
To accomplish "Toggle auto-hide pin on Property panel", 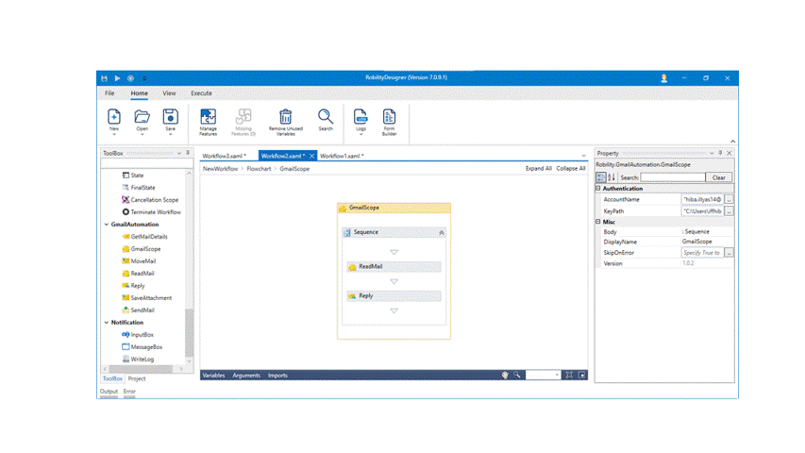I will (720, 153).
